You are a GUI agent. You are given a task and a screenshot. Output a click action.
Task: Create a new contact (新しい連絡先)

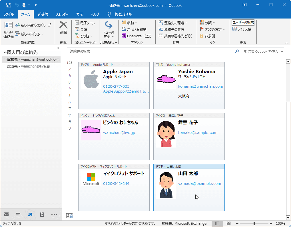8,30
